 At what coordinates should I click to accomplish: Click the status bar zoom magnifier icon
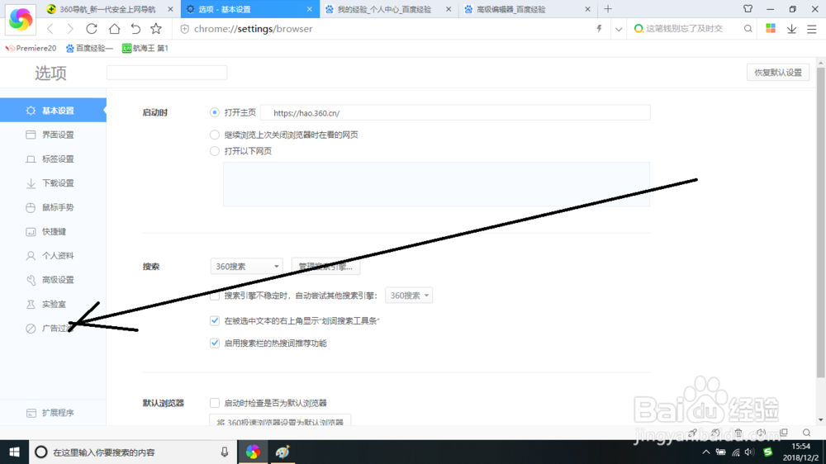tap(806, 433)
